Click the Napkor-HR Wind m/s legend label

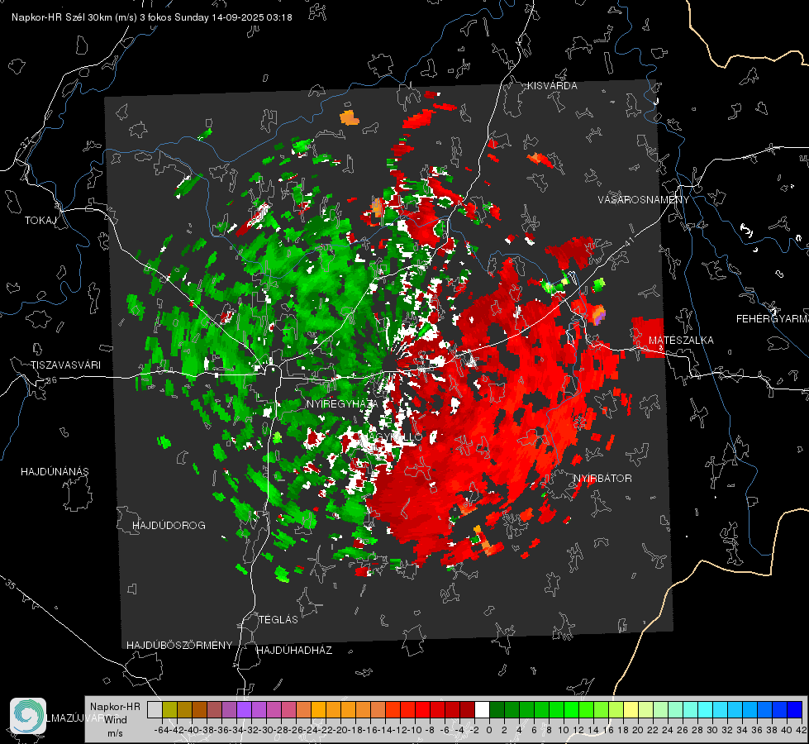[x=115, y=720]
